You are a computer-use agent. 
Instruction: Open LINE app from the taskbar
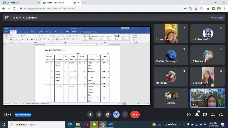coord(94,125)
